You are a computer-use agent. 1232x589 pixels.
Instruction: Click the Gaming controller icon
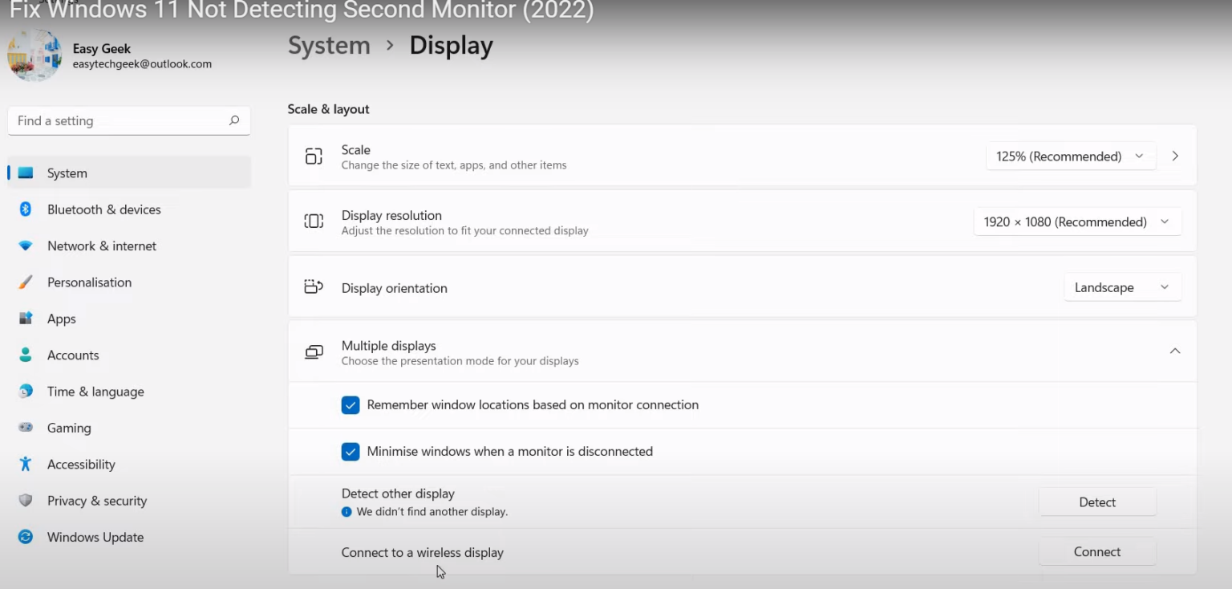(x=25, y=428)
